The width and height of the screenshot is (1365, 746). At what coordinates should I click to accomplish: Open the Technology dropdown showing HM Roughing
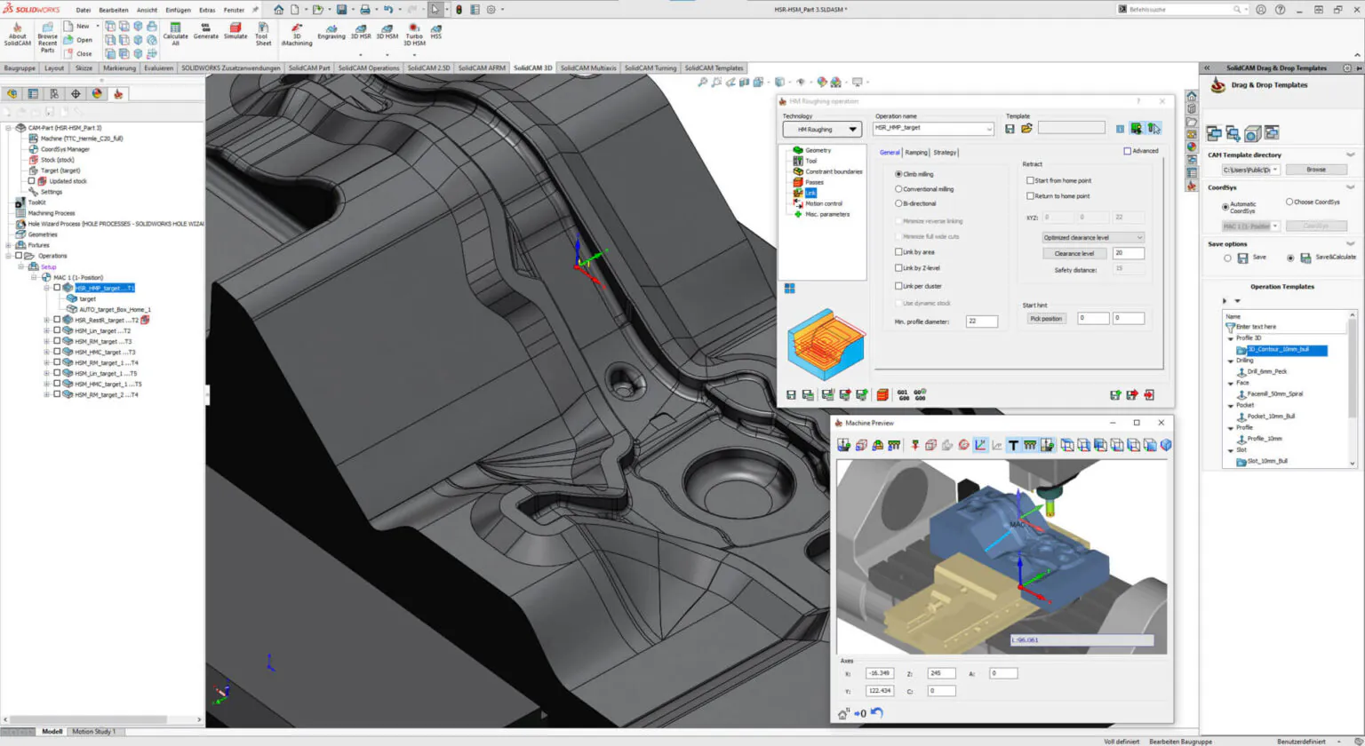(x=821, y=129)
